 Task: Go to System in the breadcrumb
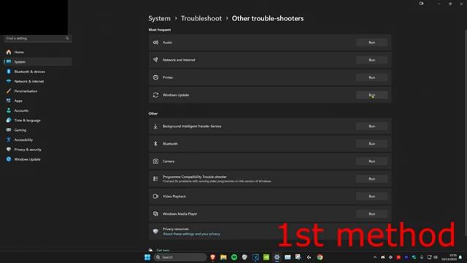pyautogui.click(x=159, y=18)
